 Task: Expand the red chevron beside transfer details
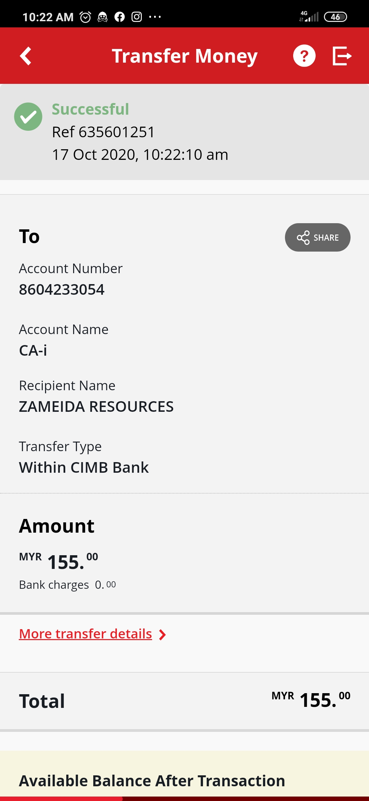point(163,635)
